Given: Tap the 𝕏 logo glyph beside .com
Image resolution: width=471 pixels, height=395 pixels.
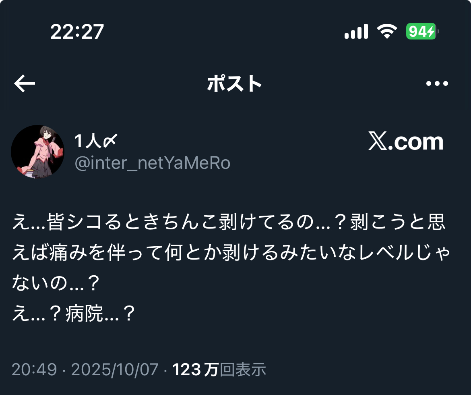Looking at the screenshot, I should (378, 141).
